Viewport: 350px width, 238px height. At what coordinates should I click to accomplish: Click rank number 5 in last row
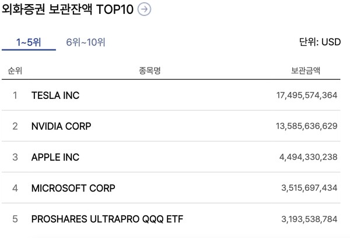click(15, 219)
